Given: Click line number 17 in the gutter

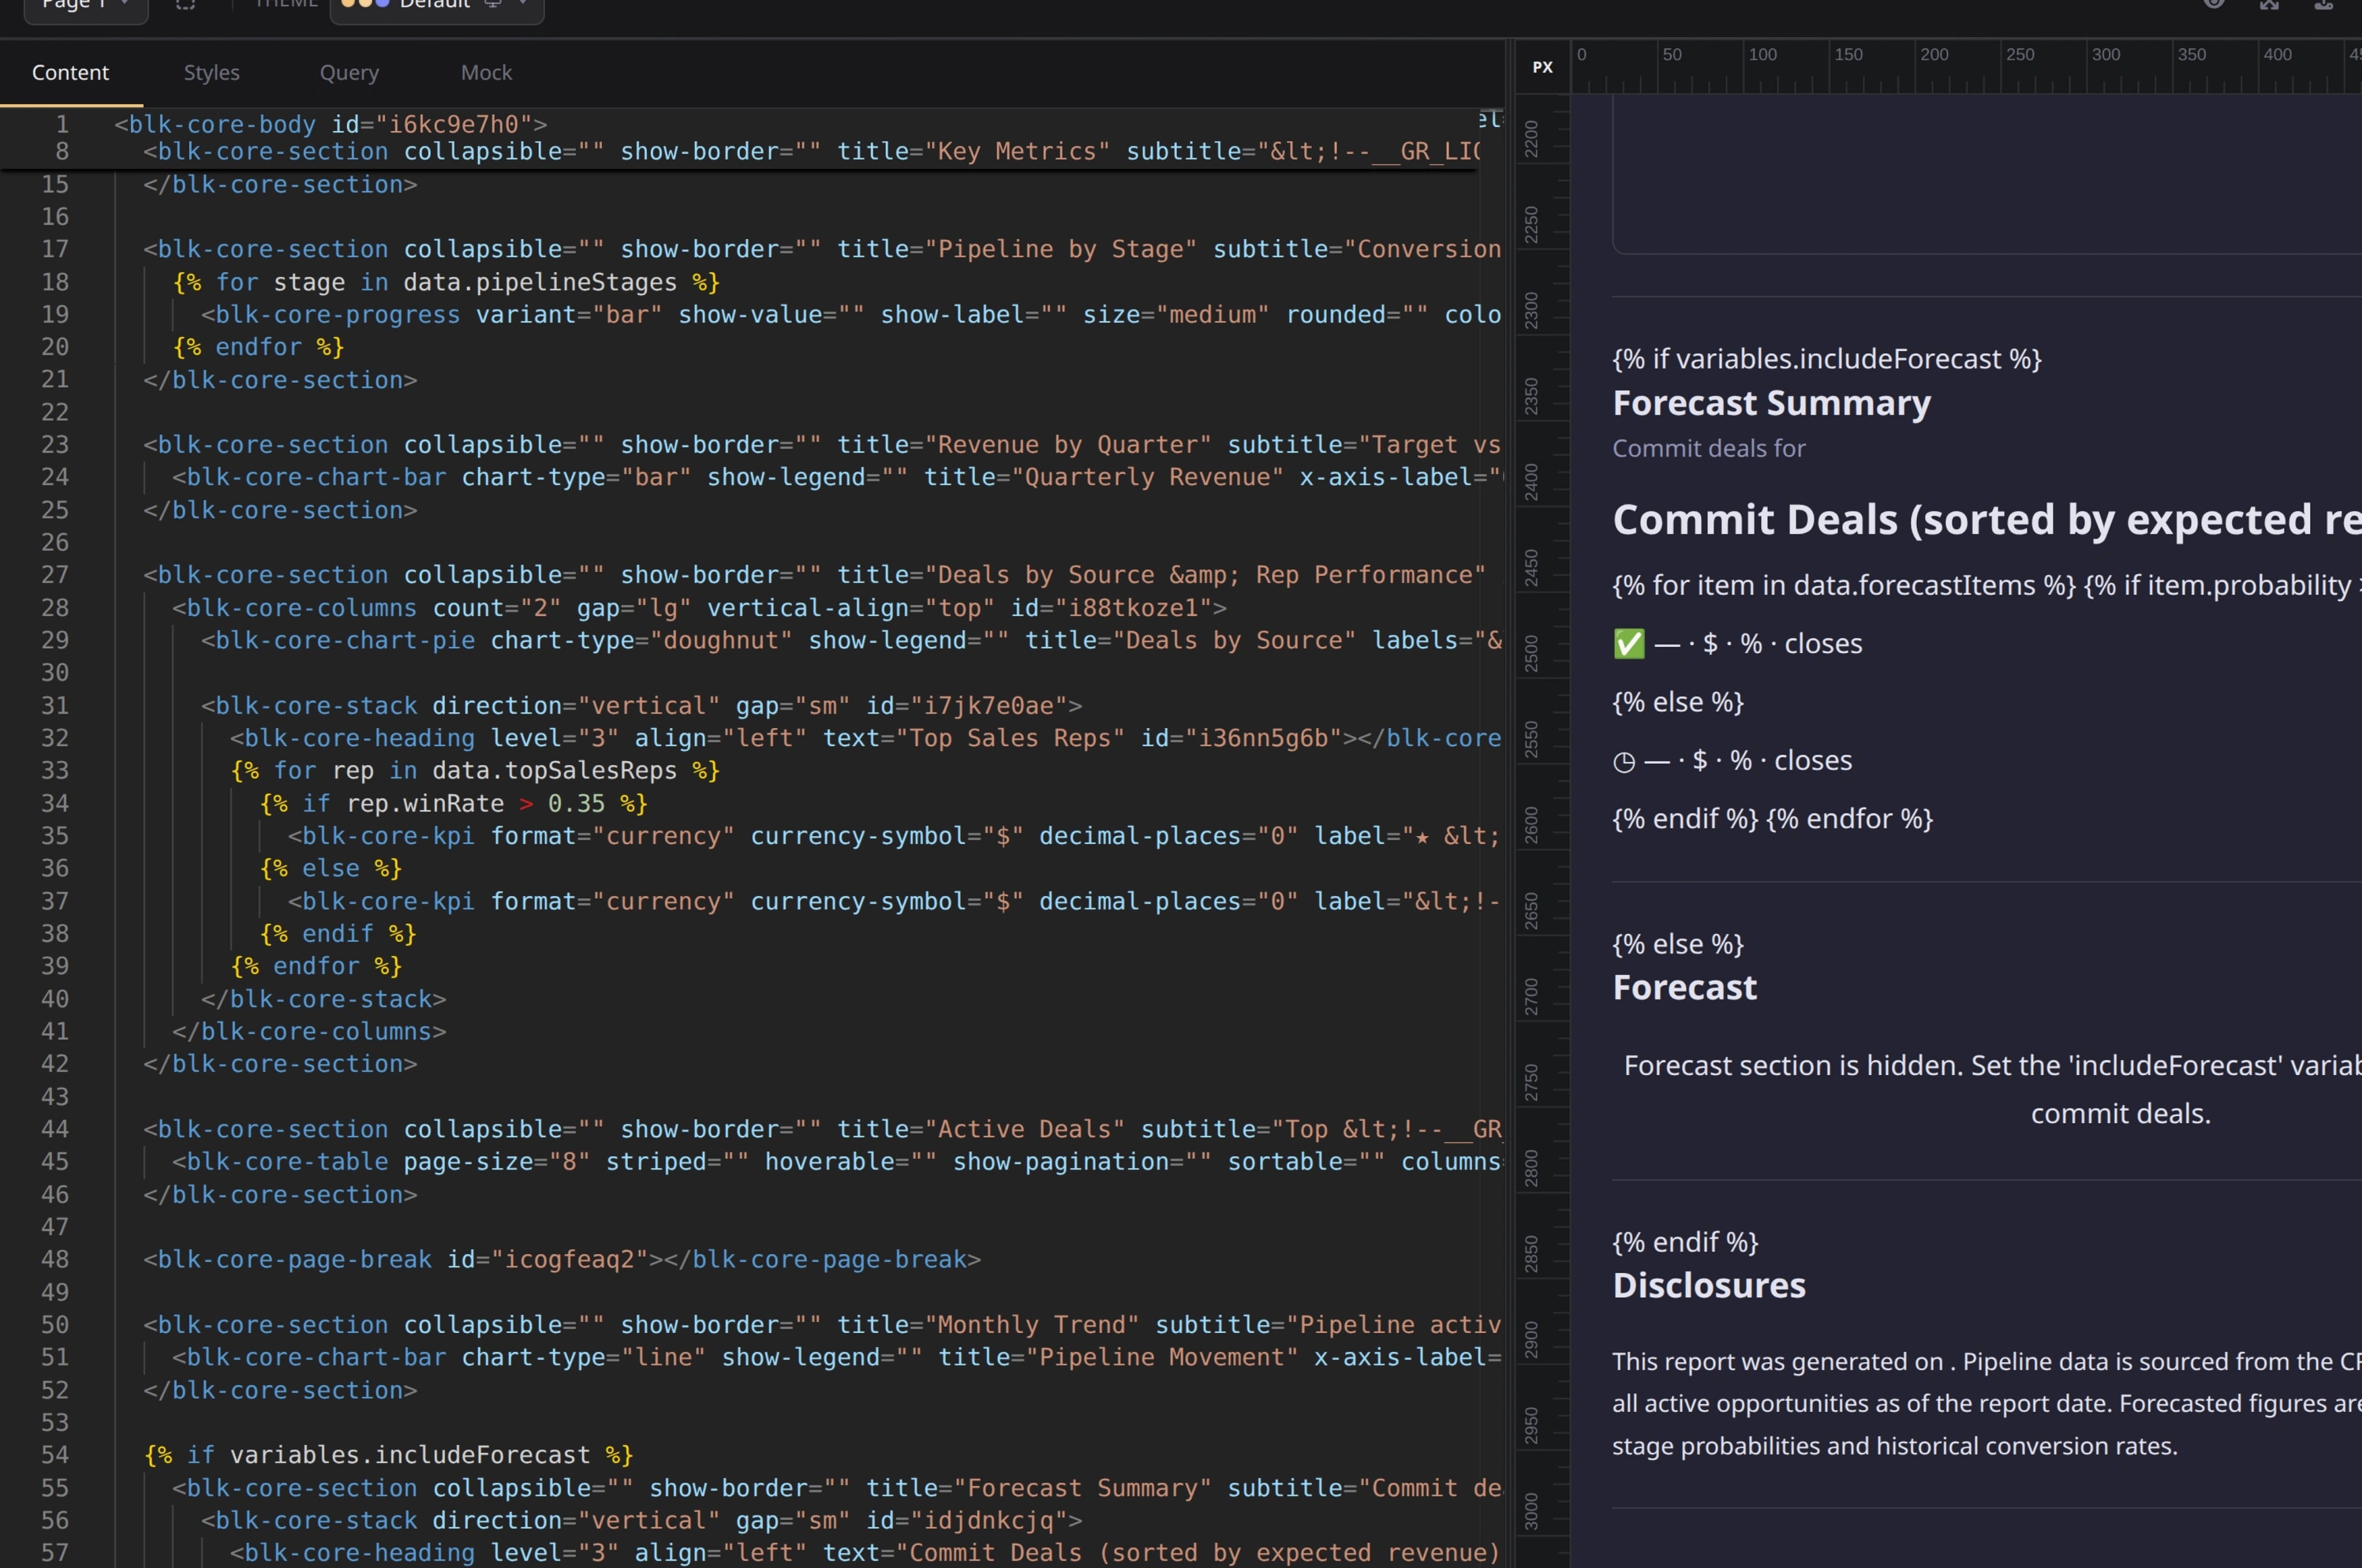Looking at the screenshot, I should (55, 249).
